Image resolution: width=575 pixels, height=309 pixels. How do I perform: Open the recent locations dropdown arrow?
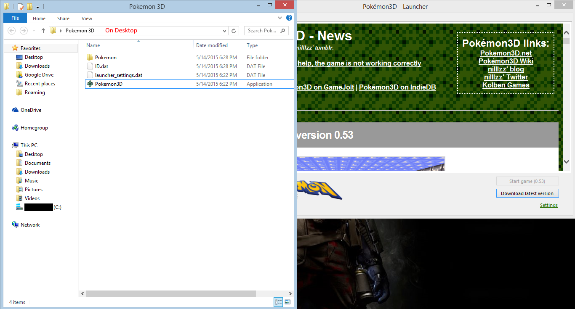coord(34,31)
